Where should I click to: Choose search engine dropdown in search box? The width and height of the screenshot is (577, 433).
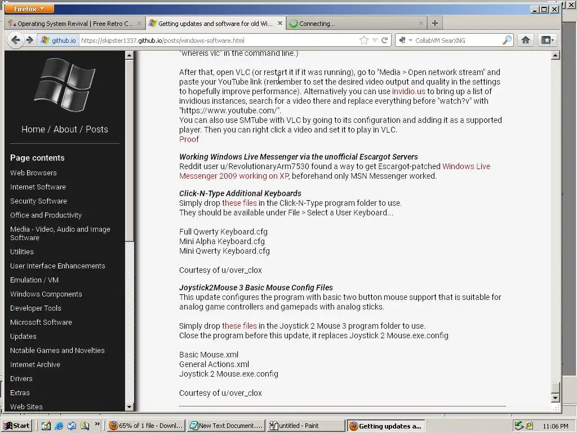click(x=405, y=40)
